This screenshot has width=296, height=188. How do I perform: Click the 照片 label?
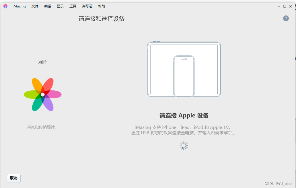[43, 62]
